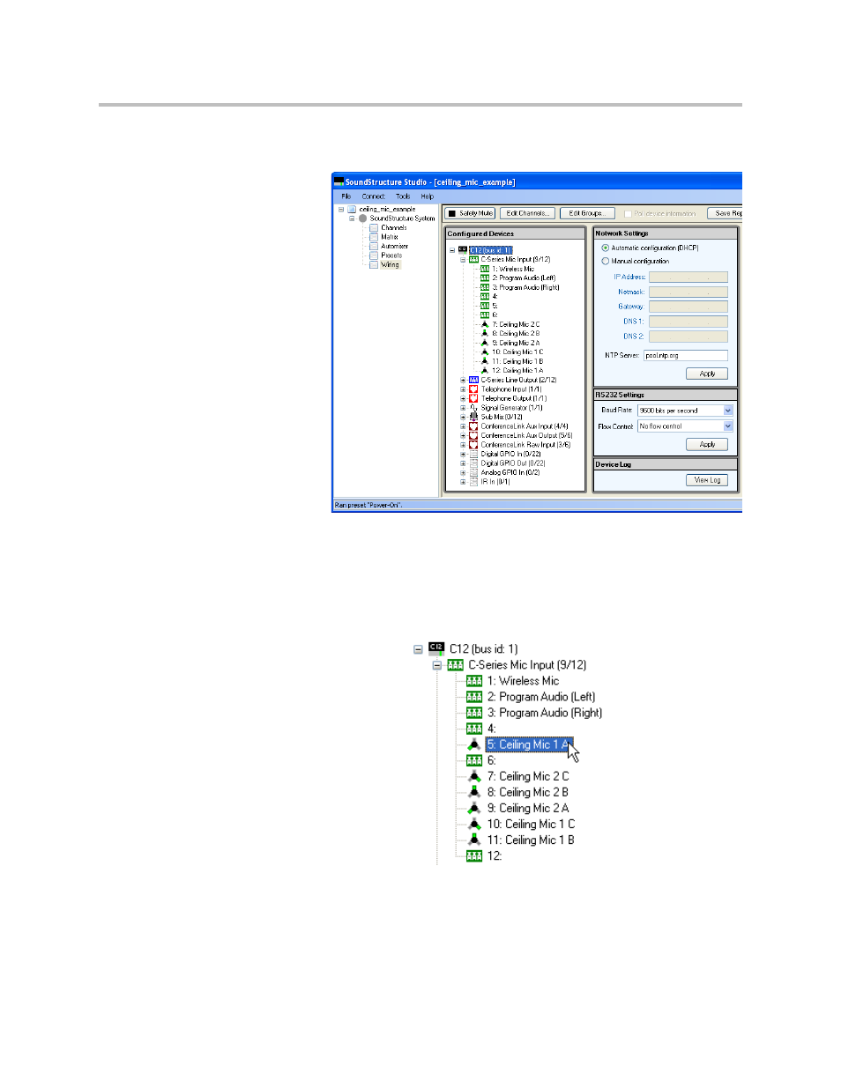Click the C-Series Line Output icon
The height and width of the screenshot is (1088, 841).
473,380
